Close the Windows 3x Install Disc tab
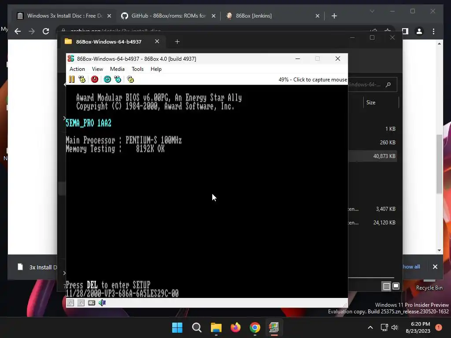Viewport: 451px width, 338px height. [109, 16]
